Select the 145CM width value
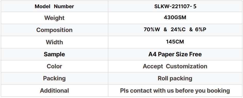Screen dimensions: 243x98 coord(175,42)
